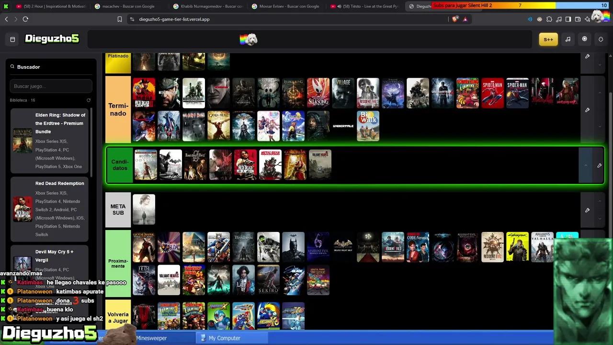Image resolution: width=613 pixels, height=345 pixels.
Task: Click the rightmost icon in the app header
Action: [x=601, y=39]
